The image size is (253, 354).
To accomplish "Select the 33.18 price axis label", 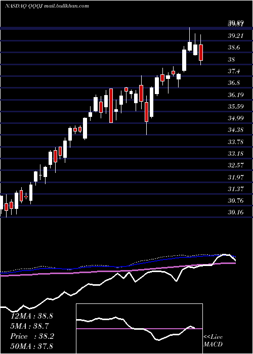I will click(x=235, y=154).
